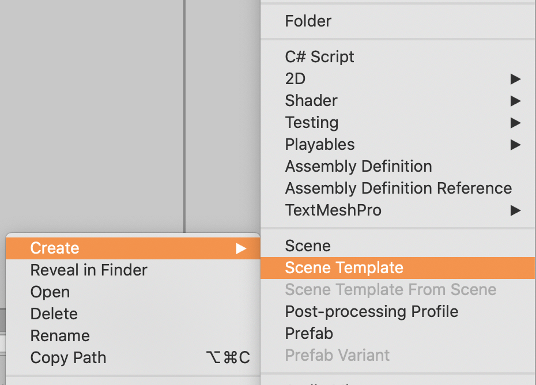The width and height of the screenshot is (536, 385).
Task: Open the Create submenu
Action: click(x=55, y=248)
